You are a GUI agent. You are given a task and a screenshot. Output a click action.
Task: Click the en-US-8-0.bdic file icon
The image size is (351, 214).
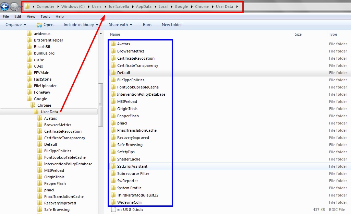tap(113, 210)
